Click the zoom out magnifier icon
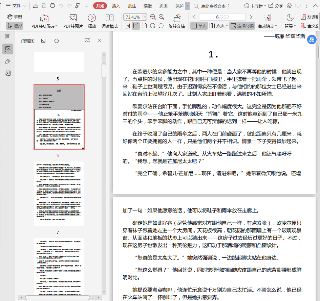This screenshot has width=320, height=301. tap(153, 17)
